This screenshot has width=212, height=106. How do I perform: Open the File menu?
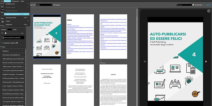(x=2, y=1)
